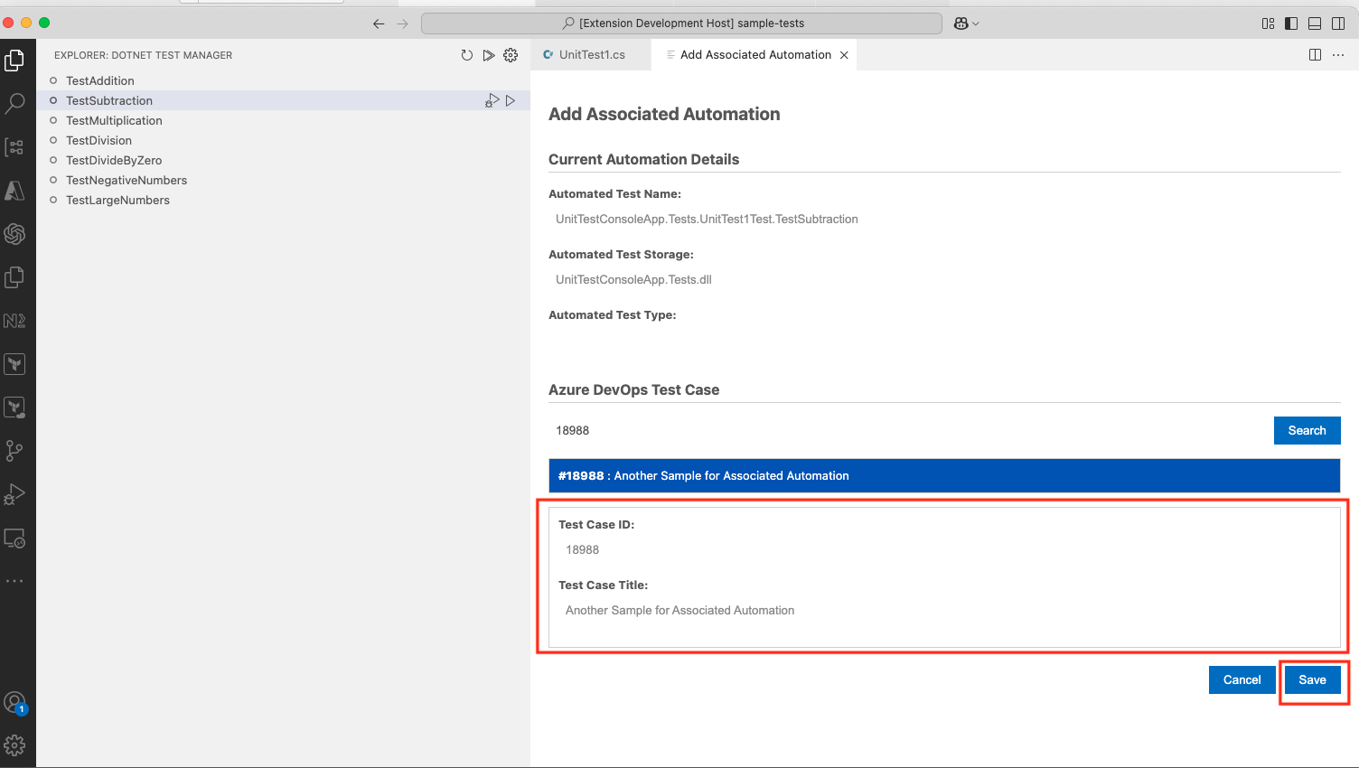Open the upper Terraform-style icon

[x=14, y=364]
